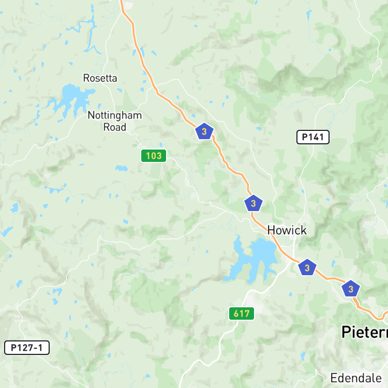Click the green 103 road shield

click(x=154, y=156)
